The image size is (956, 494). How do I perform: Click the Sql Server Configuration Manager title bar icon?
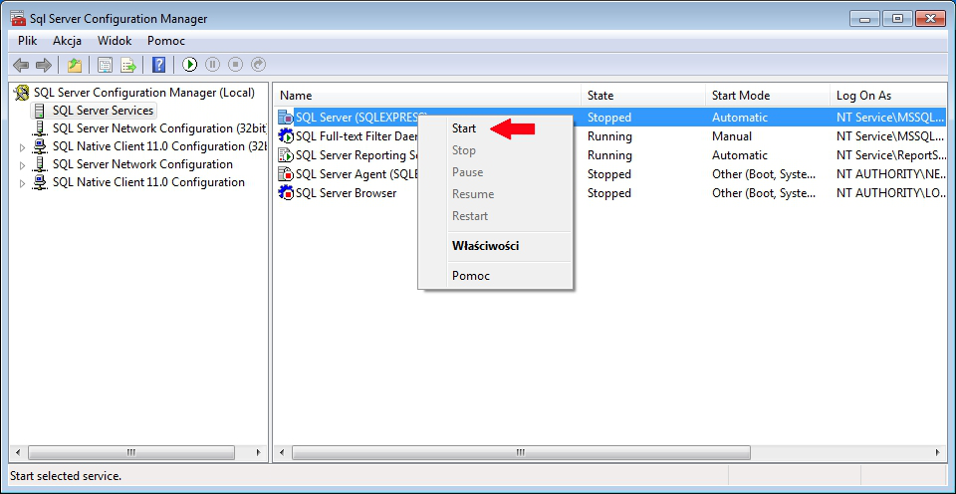[x=18, y=18]
